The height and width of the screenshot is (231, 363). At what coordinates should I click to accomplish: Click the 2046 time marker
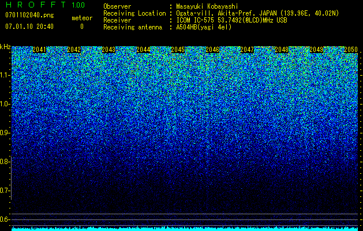(212, 50)
